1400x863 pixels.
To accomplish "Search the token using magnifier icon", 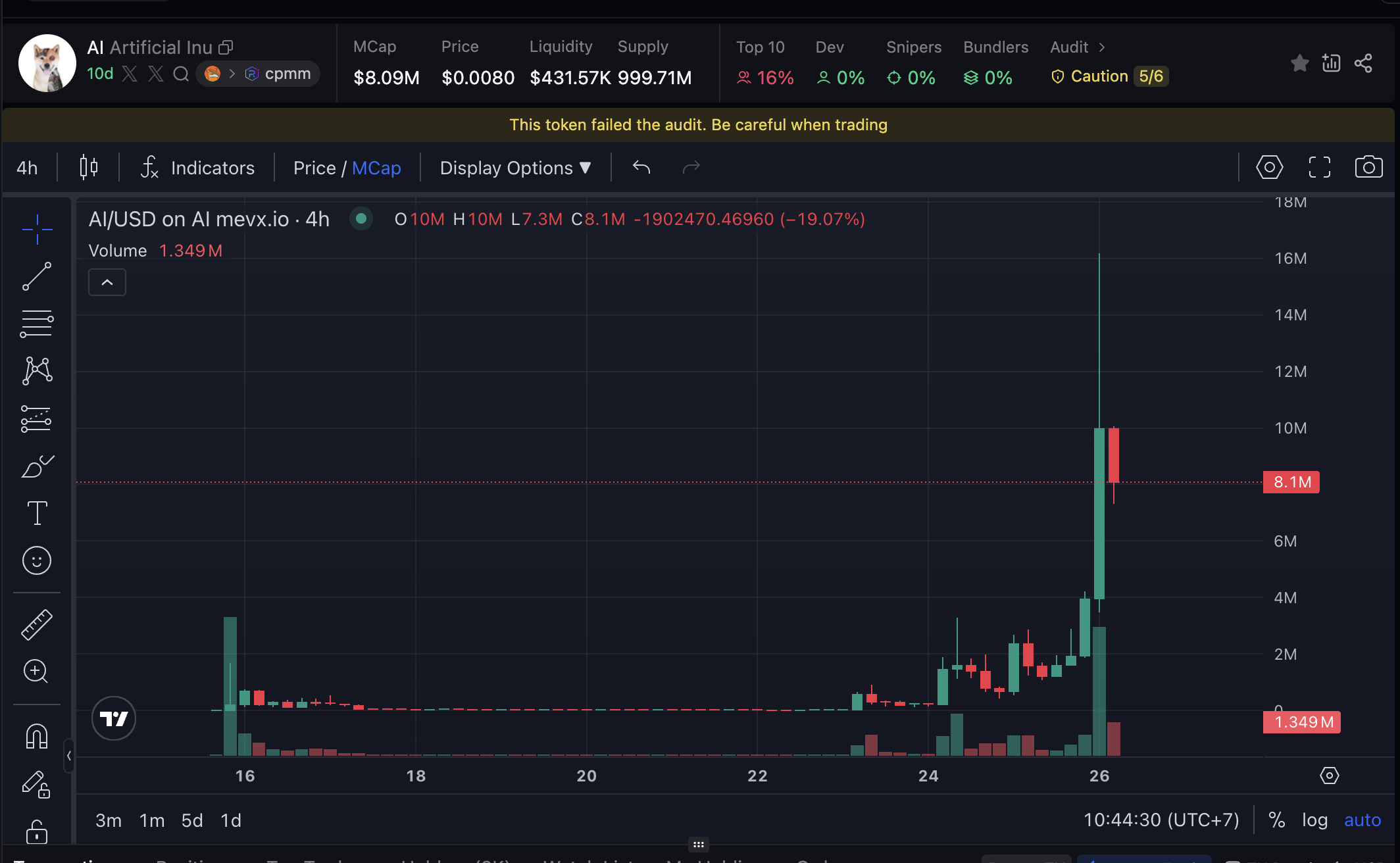I will tap(181, 74).
